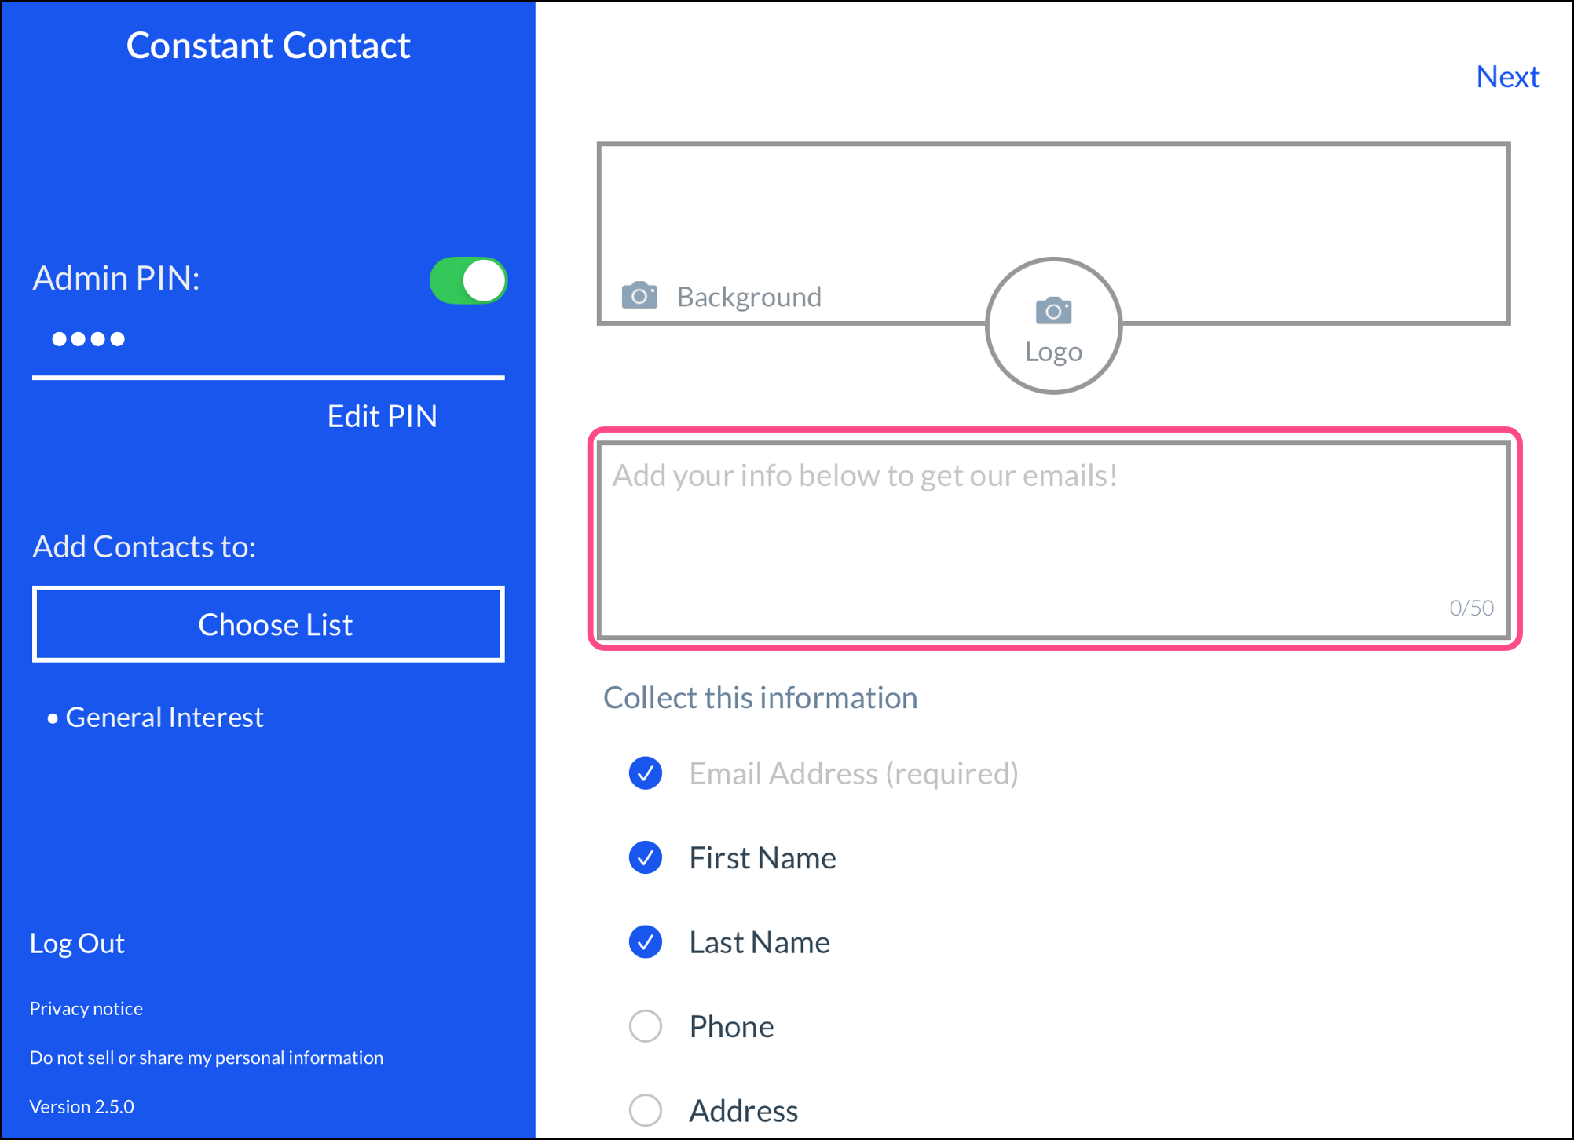
Task: Tap Edit PIN
Action: click(382, 416)
